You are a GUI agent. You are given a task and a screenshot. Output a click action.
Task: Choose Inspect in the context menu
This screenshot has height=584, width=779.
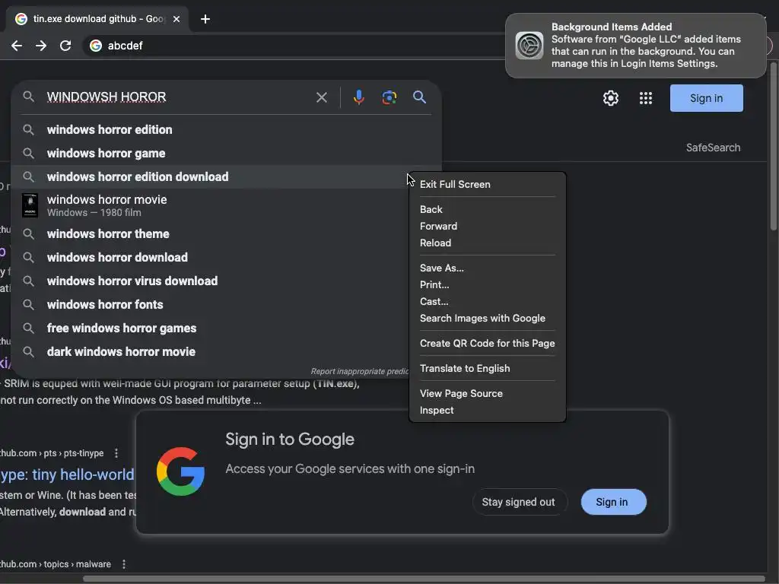(488, 411)
